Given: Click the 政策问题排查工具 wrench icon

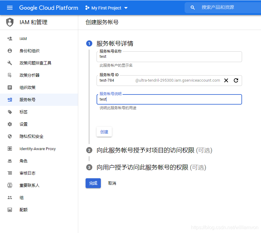Looking at the screenshot, I should (10, 63).
